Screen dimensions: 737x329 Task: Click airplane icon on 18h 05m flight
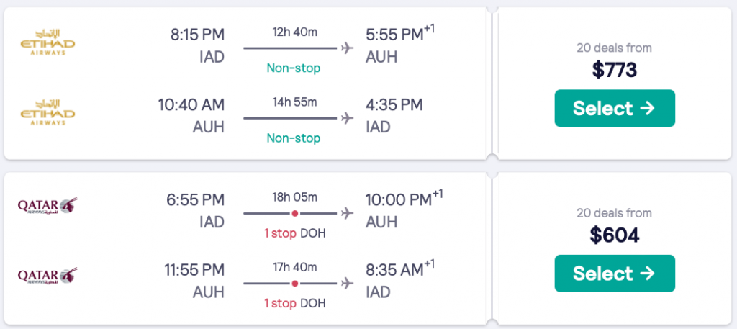pyautogui.click(x=348, y=213)
